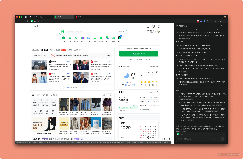Subscribe to the first news publisher

pos(68,62)
